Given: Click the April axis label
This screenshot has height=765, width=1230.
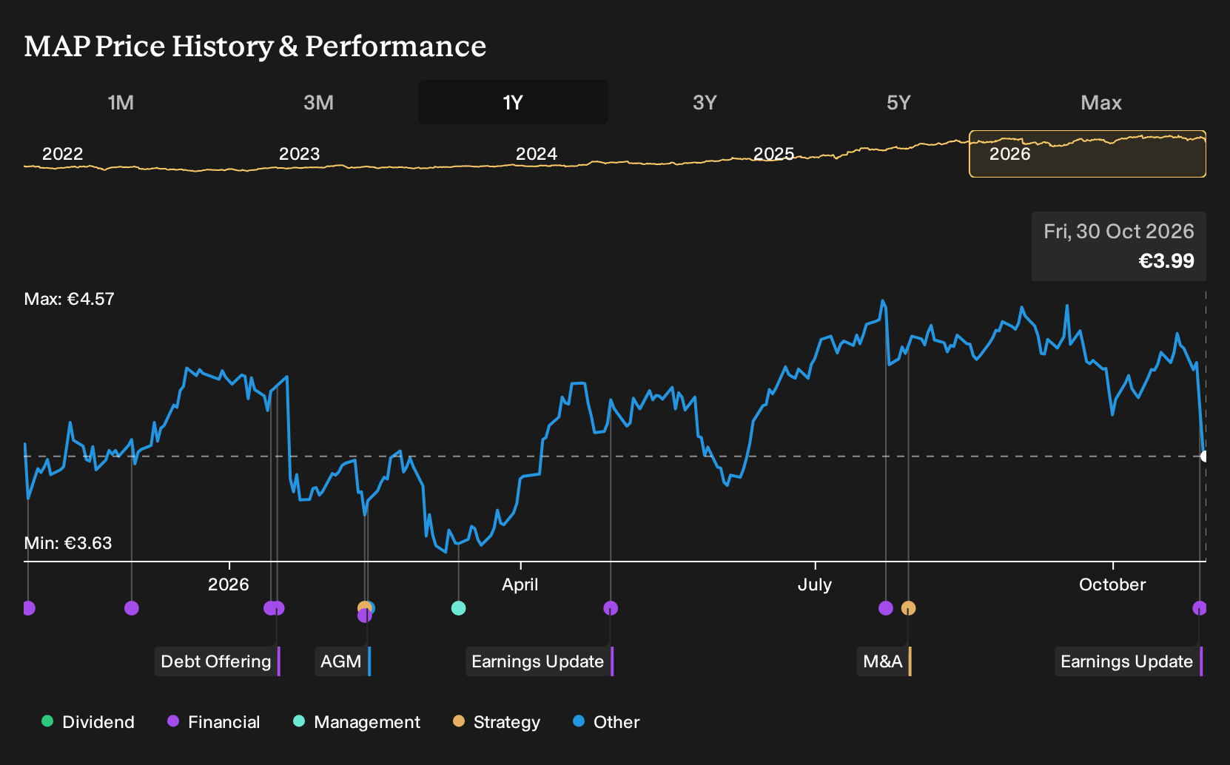Looking at the screenshot, I should click(520, 584).
